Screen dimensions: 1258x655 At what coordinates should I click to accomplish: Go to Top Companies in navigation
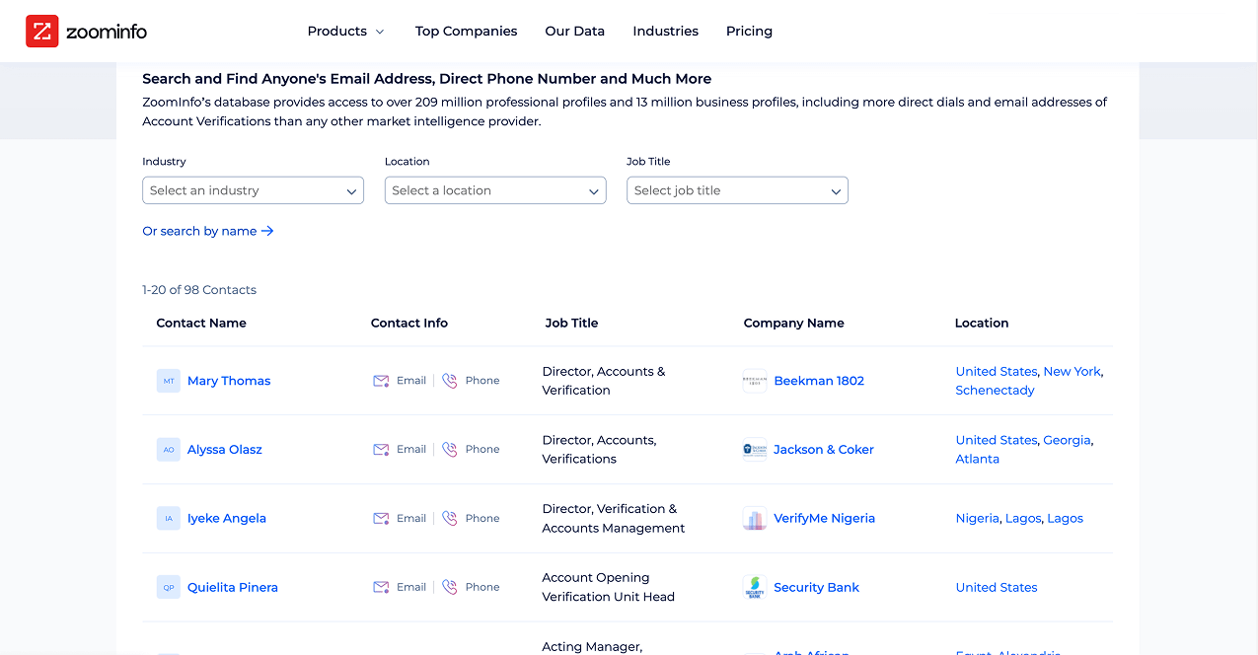click(x=466, y=32)
